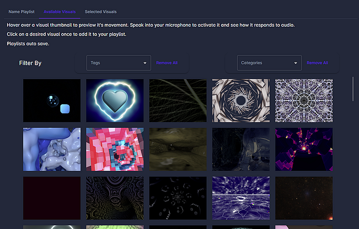This screenshot has width=359, height=229.
Task: Add the pink and teal cube tunnel visual
Action: point(115,149)
